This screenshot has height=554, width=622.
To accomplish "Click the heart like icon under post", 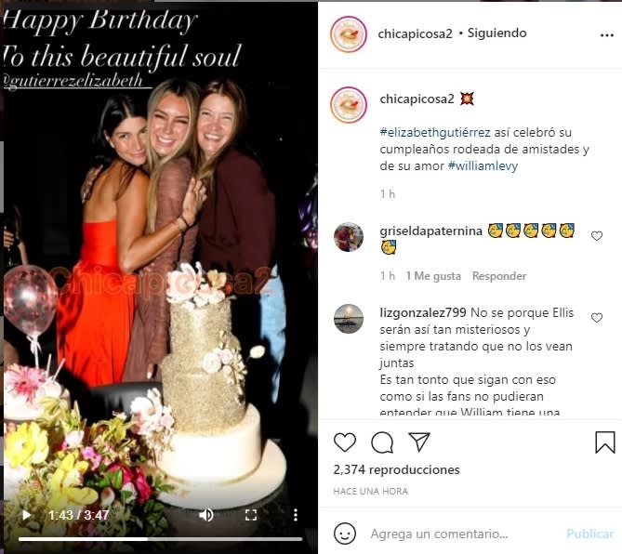I will 345,442.
